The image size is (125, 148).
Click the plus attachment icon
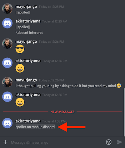(5, 142)
